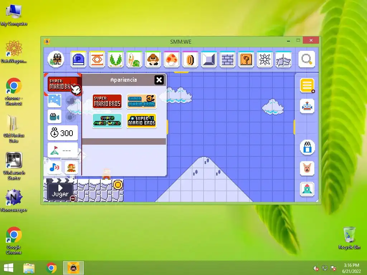Close the Apariencia panel with X
Viewport: 367px width, 275px height.
159,80
